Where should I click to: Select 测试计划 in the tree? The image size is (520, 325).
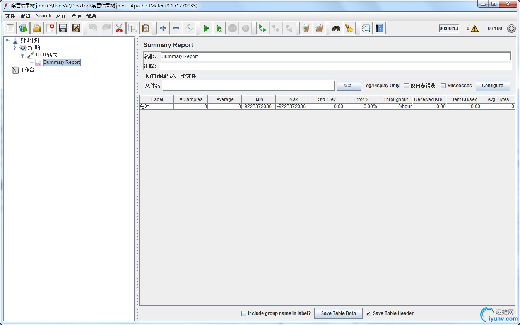[29, 40]
